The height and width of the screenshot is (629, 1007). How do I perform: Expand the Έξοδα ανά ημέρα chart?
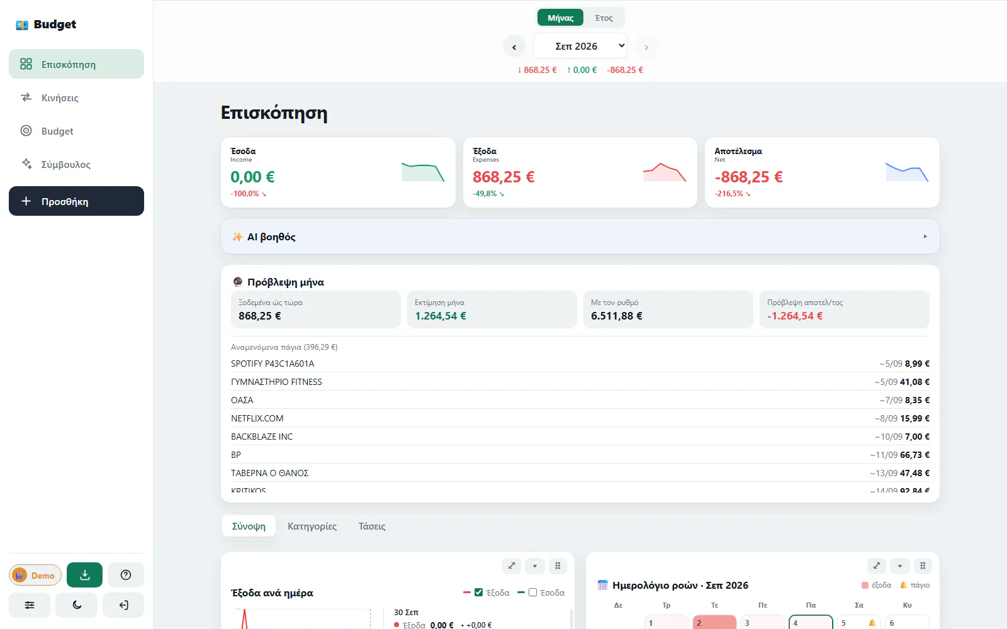pos(512,565)
